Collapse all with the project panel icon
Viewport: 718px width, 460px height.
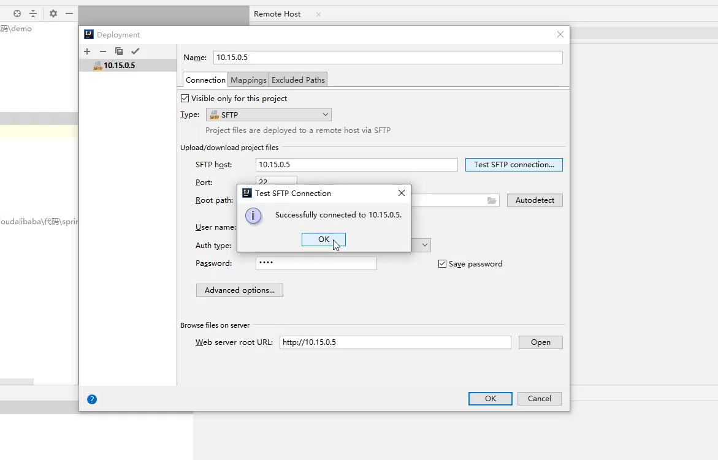pyautogui.click(x=33, y=13)
